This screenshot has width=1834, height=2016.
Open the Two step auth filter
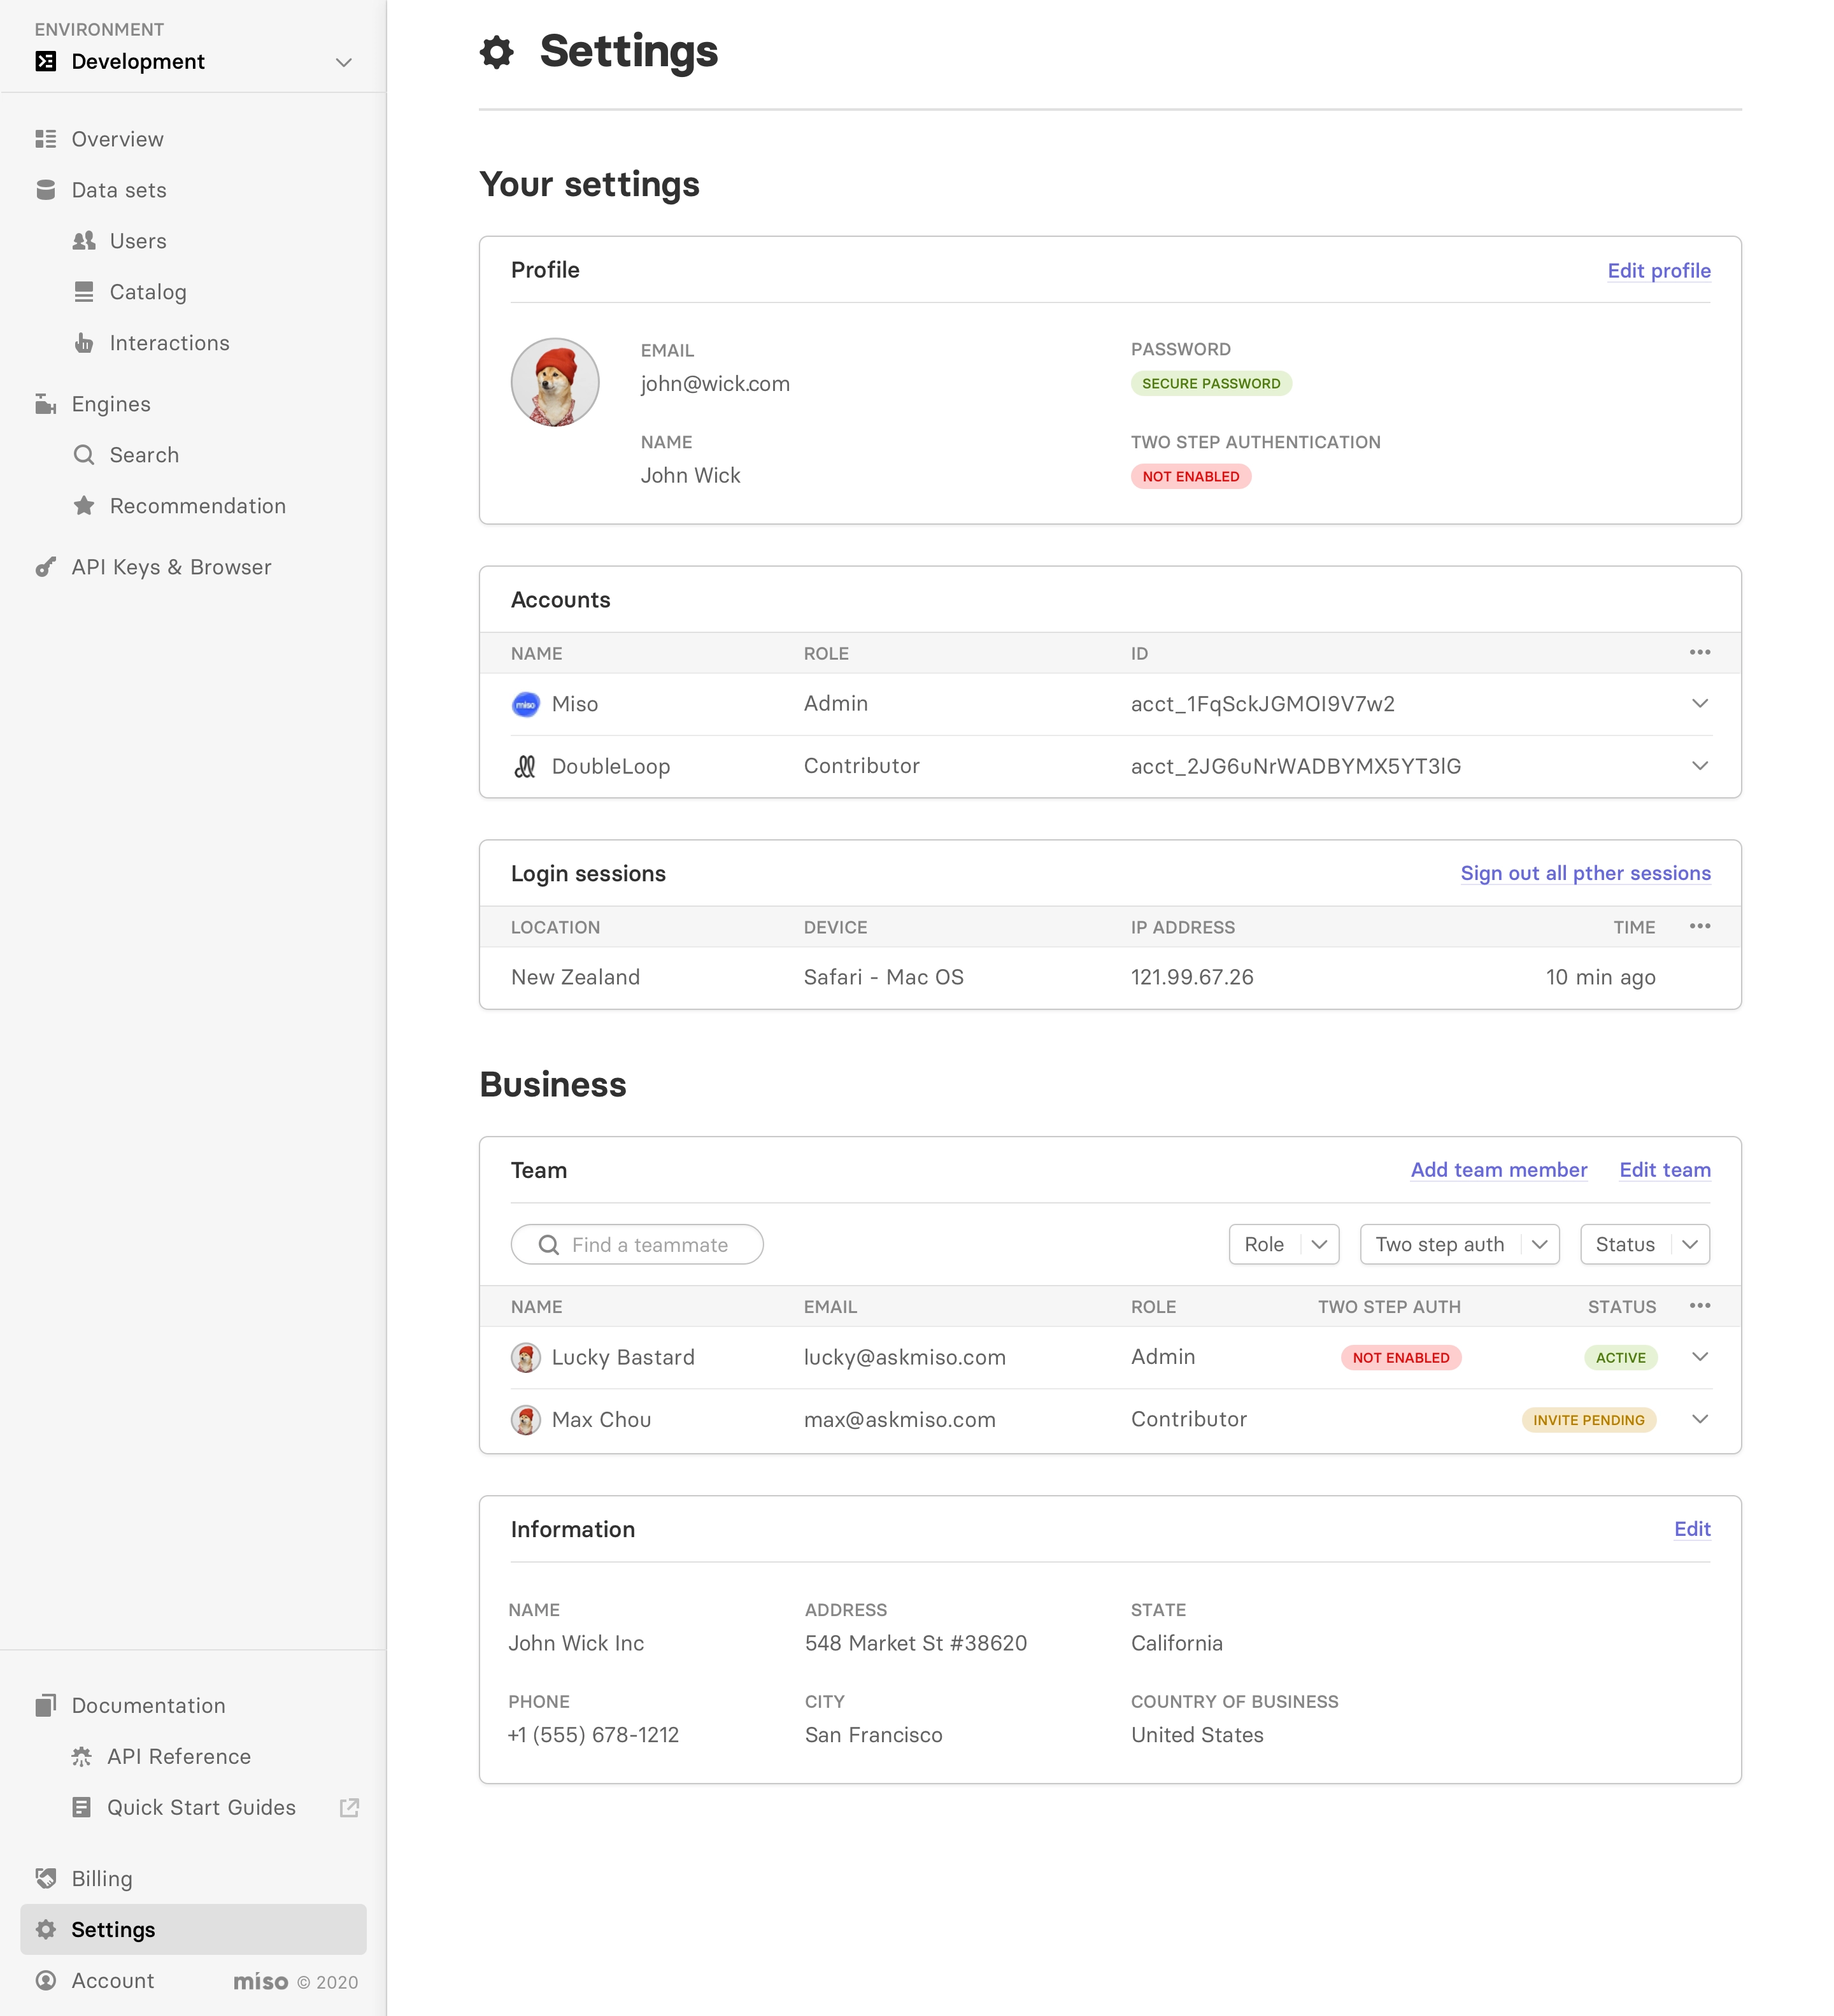[x=1459, y=1244]
